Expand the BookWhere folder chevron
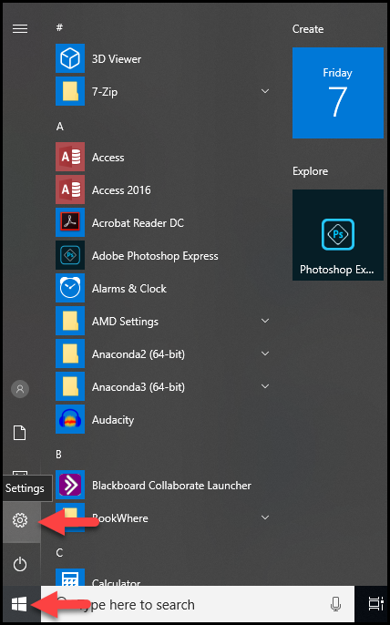Image resolution: width=390 pixels, height=625 pixels. (265, 517)
